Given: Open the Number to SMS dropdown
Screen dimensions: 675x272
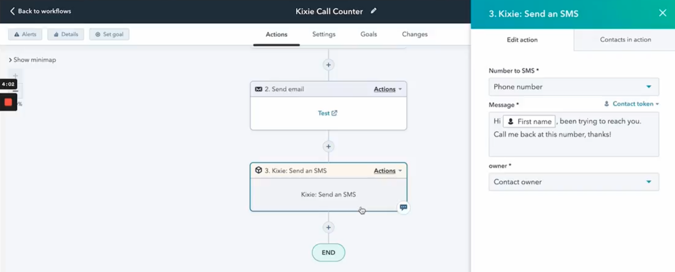Looking at the screenshot, I should pos(574,87).
